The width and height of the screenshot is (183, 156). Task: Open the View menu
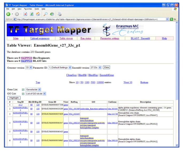(x=20, y=9)
